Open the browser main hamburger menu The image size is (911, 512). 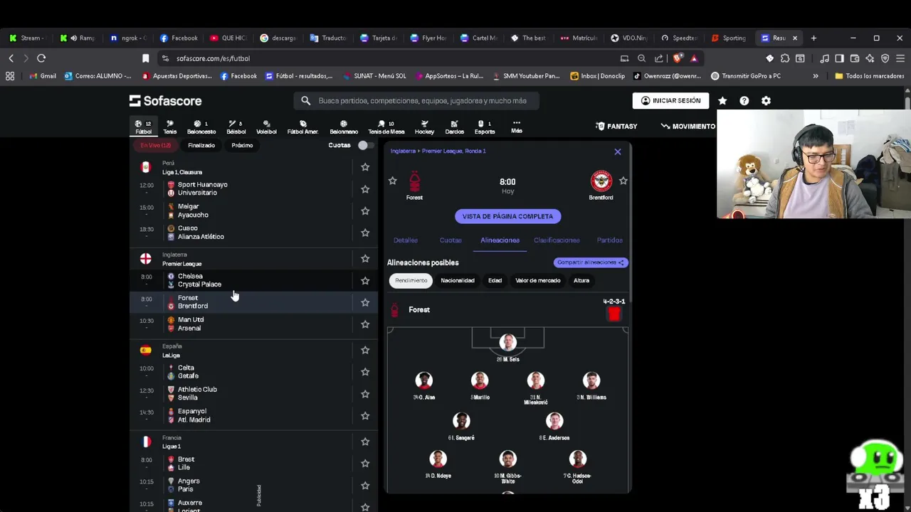(900, 58)
